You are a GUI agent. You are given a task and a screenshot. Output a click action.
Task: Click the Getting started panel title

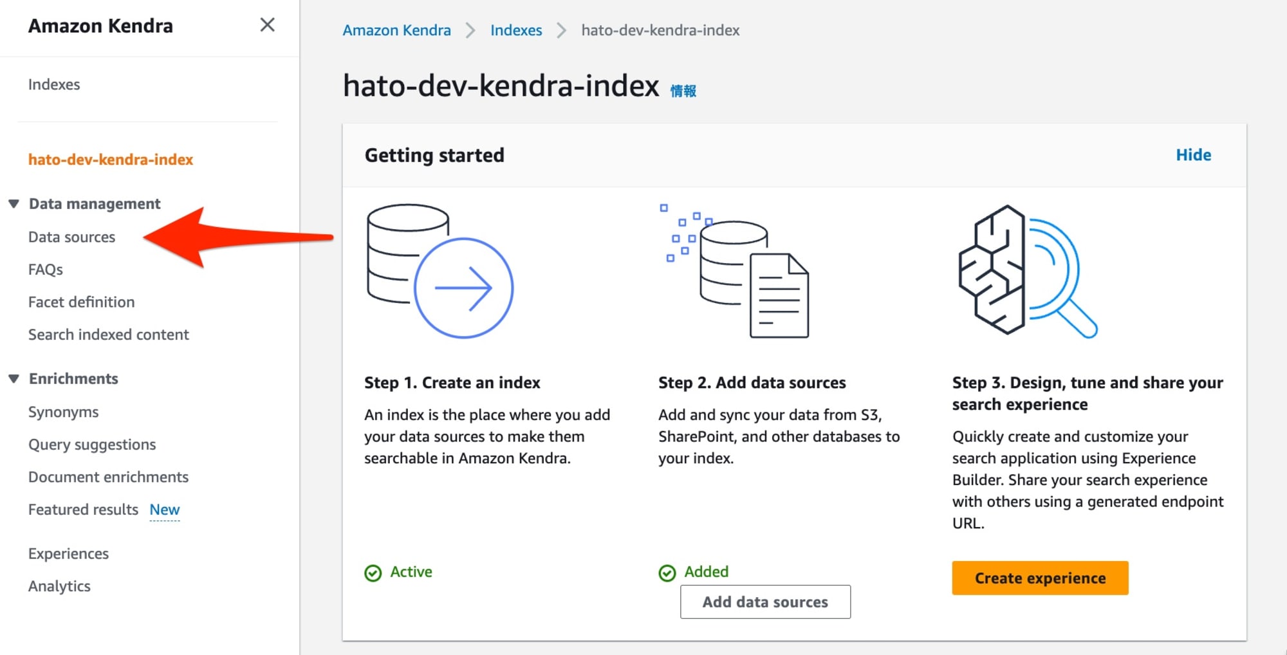pyautogui.click(x=434, y=155)
